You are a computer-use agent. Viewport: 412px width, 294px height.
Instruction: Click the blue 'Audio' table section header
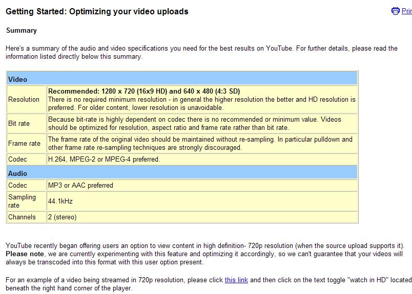[x=182, y=173]
